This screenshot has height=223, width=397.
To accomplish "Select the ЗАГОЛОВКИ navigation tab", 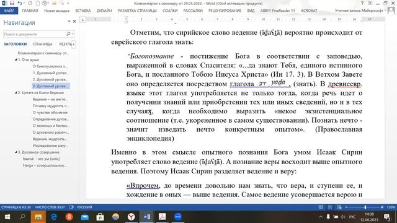I will click(15, 44).
